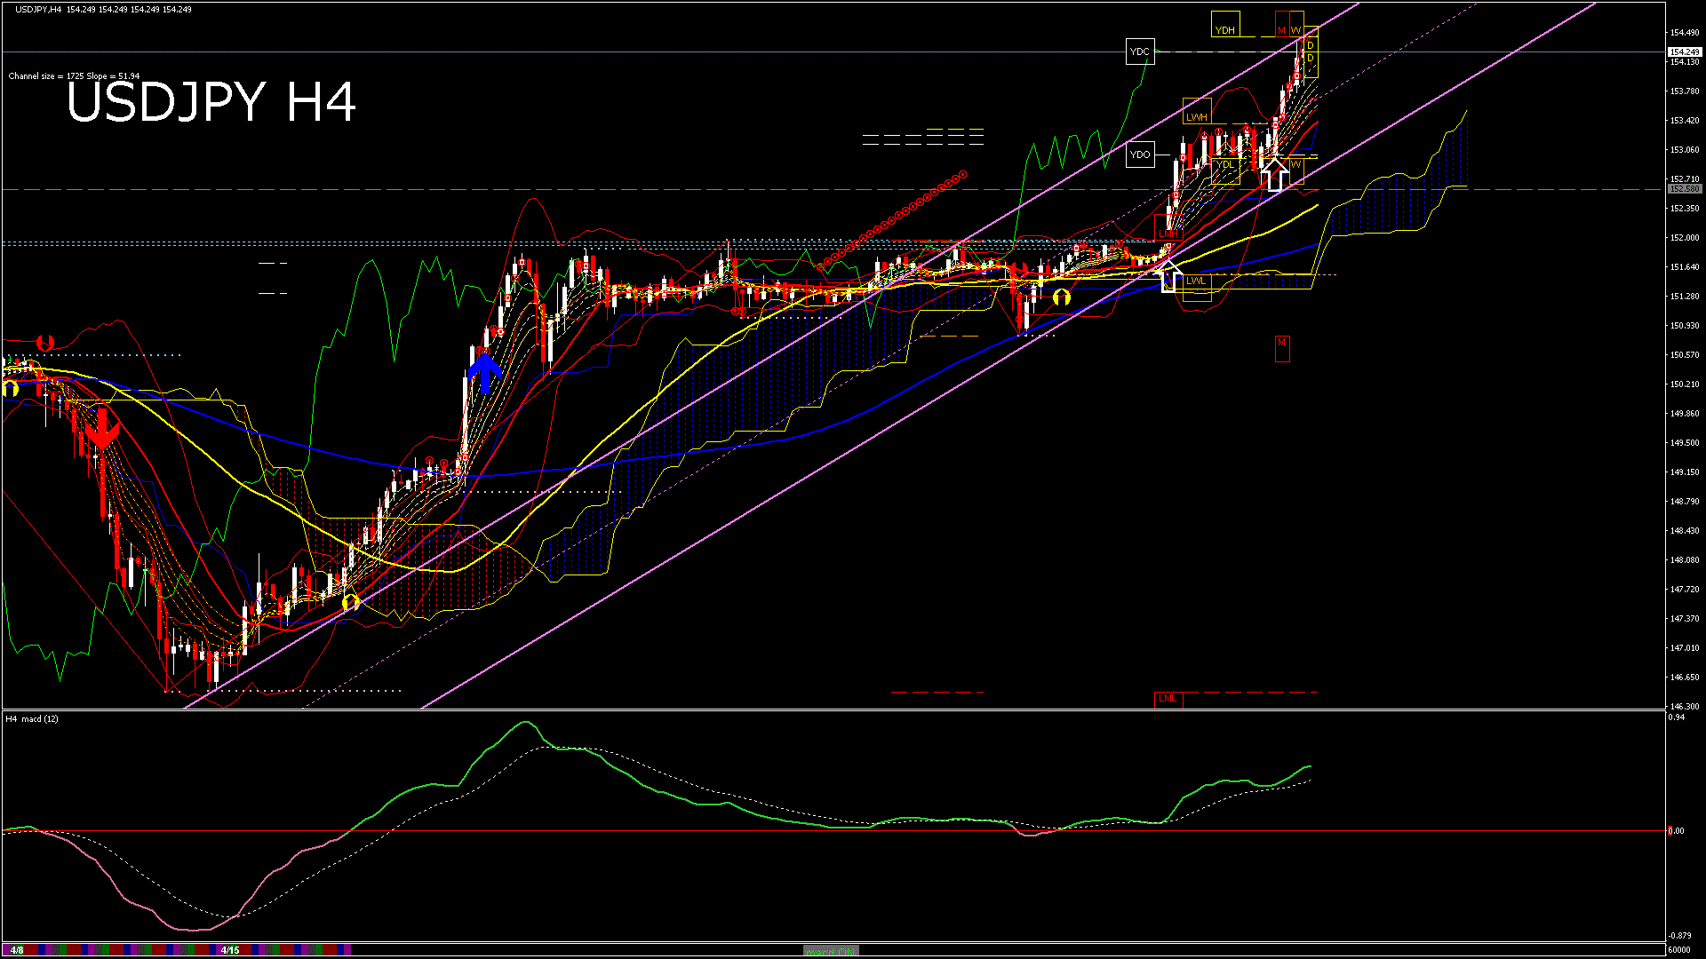The image size is (1706, 959).
Task: Click the large red down arrow signal
Action: (102, 429)
